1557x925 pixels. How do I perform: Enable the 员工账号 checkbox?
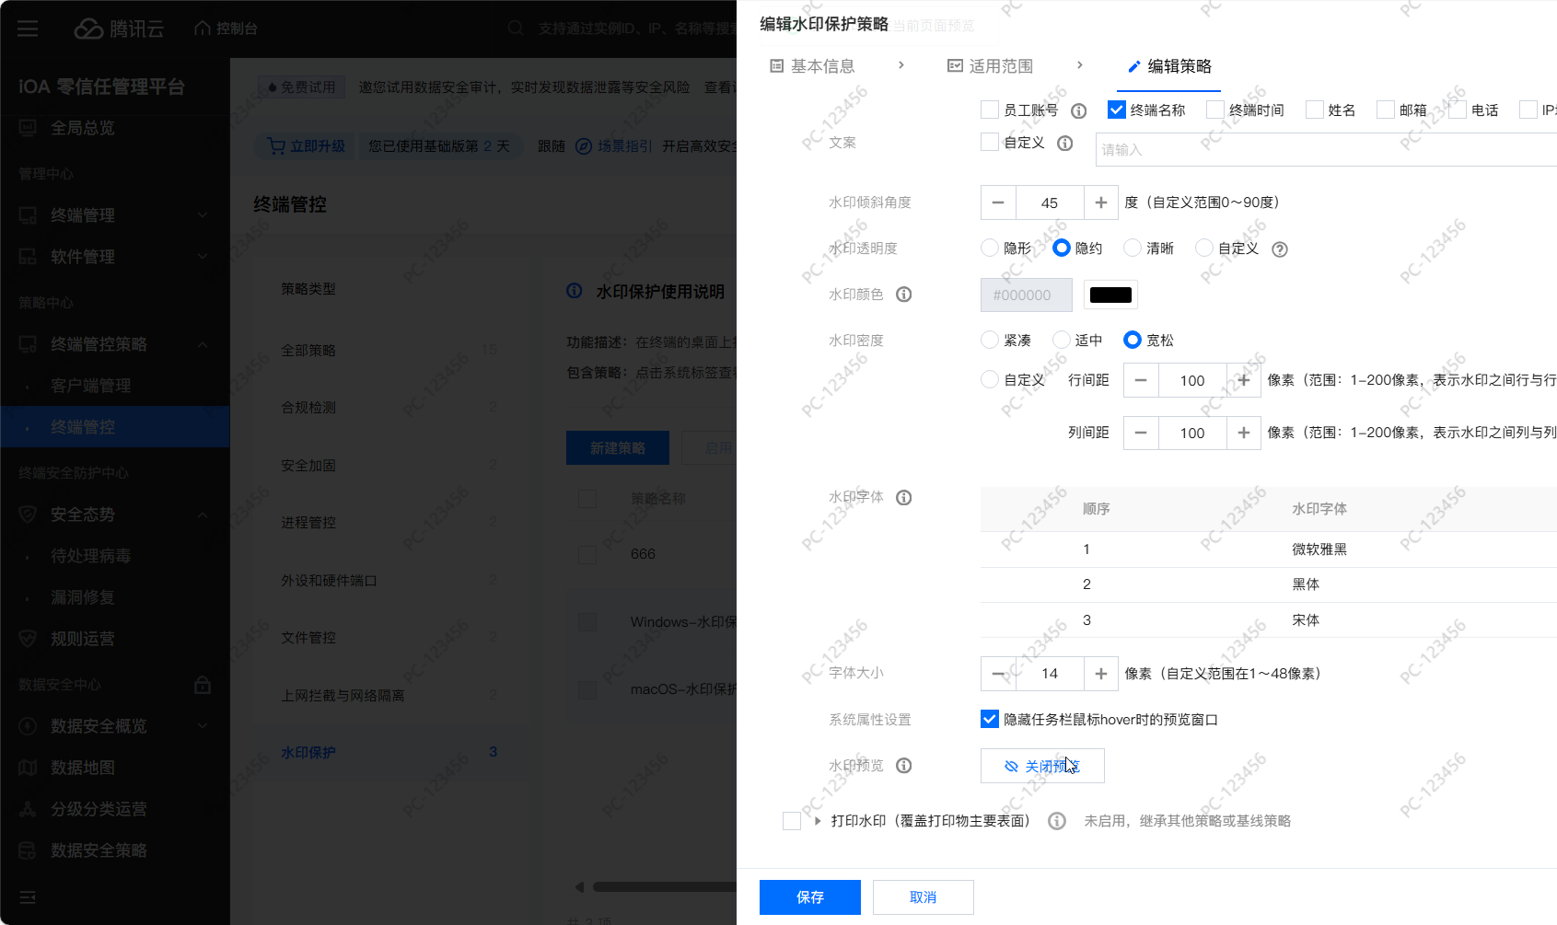pos(990,110)
